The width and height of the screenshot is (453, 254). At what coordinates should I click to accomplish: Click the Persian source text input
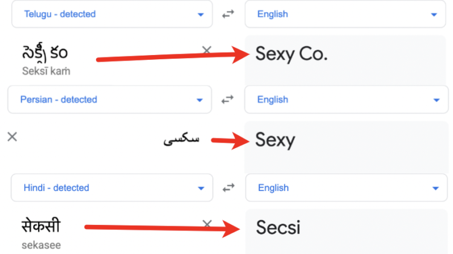182,140
